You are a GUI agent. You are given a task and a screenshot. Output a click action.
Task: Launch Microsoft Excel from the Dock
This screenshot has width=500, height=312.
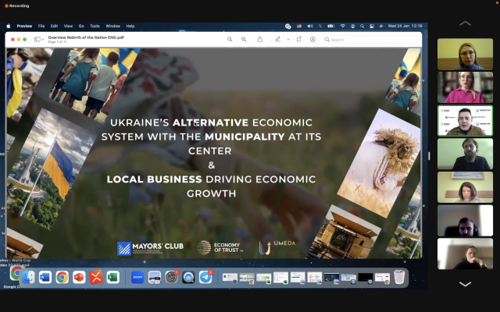pyautogui.click(x=112, y=277)
